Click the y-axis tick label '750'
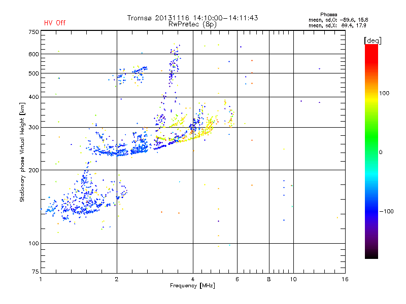406x304 pixels. [33, 32]
